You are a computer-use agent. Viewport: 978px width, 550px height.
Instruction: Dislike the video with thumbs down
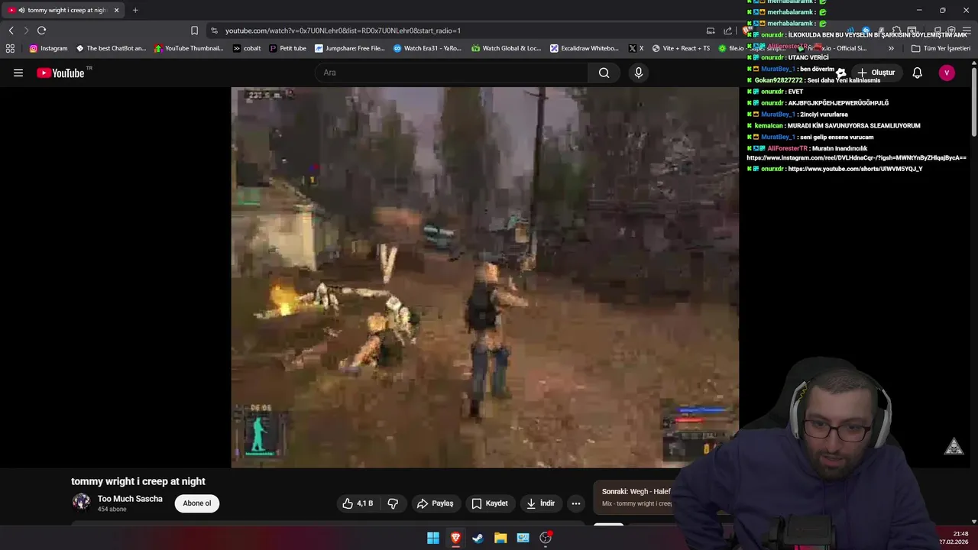tap(393, 503)
